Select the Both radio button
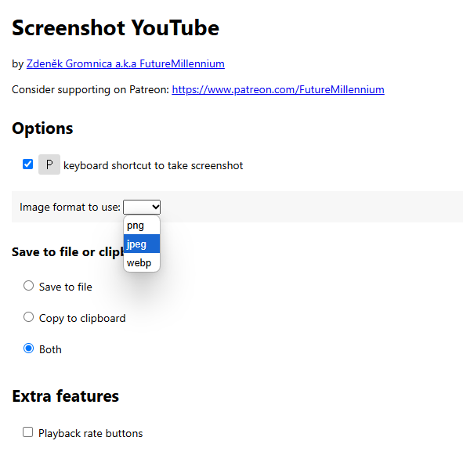Viewport: 463px width, 466px height. click(28, 349)
